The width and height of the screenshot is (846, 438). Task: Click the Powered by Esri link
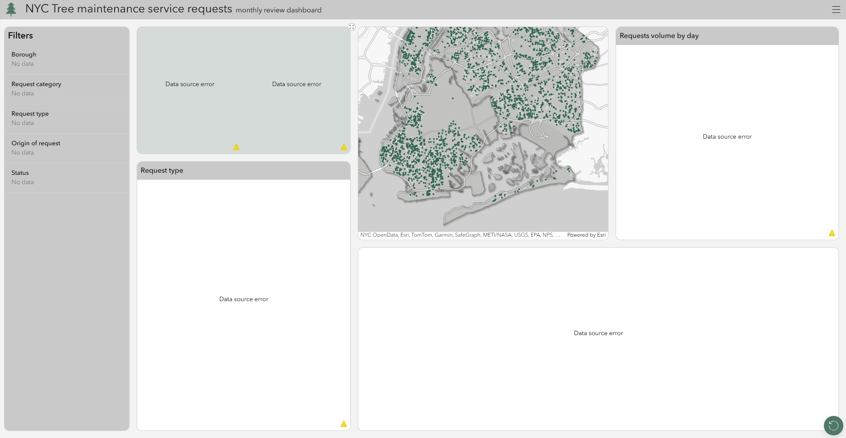pyautogui.click(x=586, y=235)
